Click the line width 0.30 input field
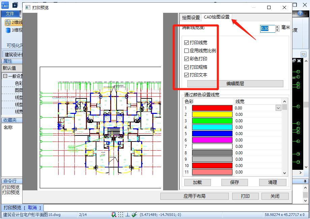 coord(267,29)
